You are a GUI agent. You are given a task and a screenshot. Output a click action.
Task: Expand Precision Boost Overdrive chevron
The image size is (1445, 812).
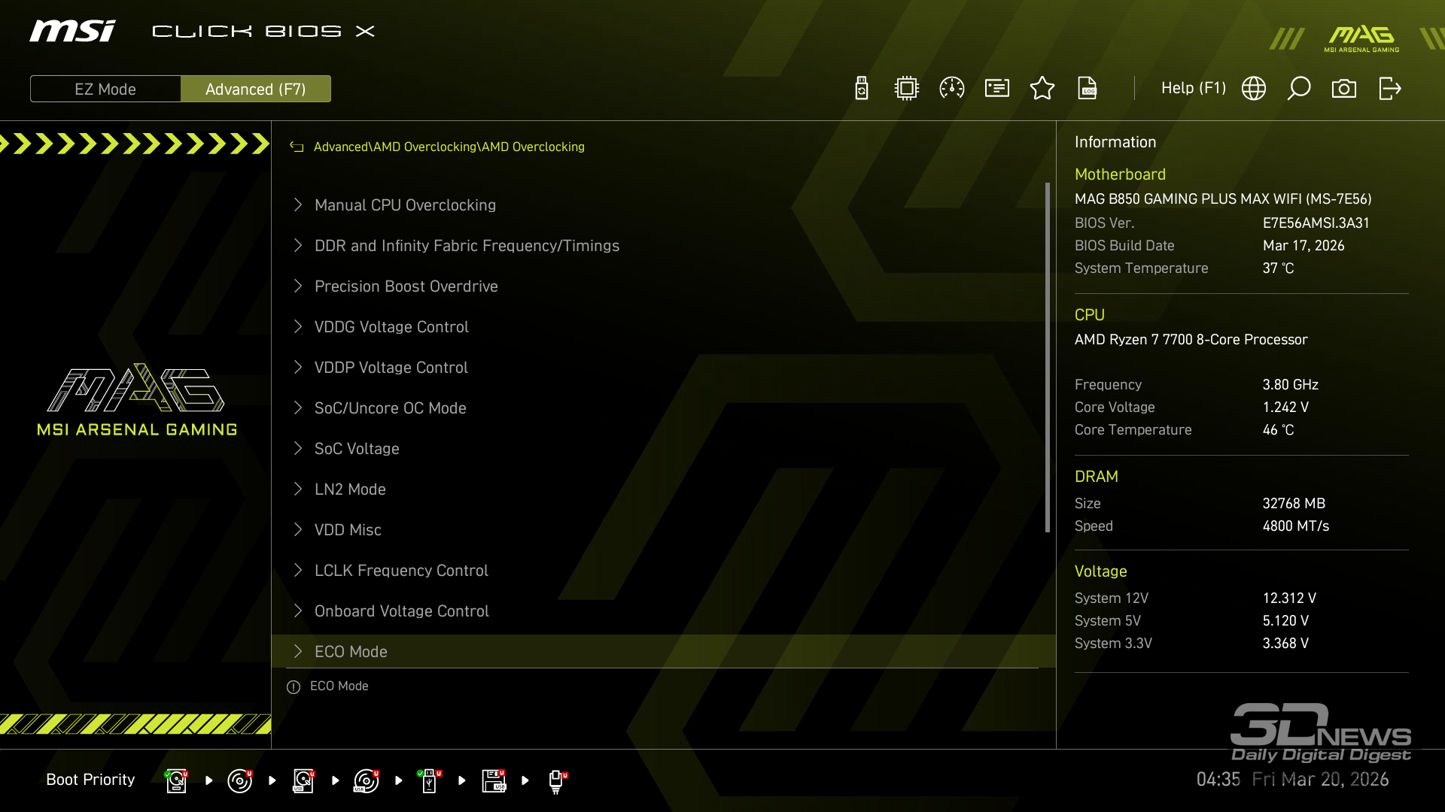(x=298, y=286)
